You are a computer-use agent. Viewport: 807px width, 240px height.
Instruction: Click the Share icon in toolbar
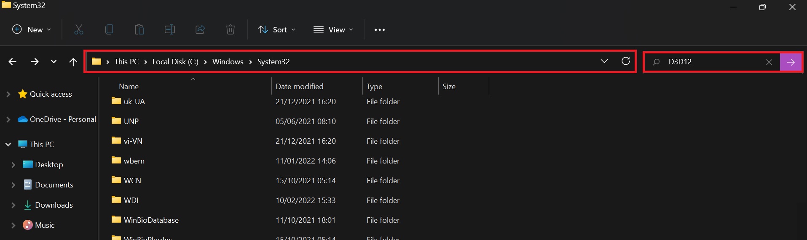[x=200, y=29]
